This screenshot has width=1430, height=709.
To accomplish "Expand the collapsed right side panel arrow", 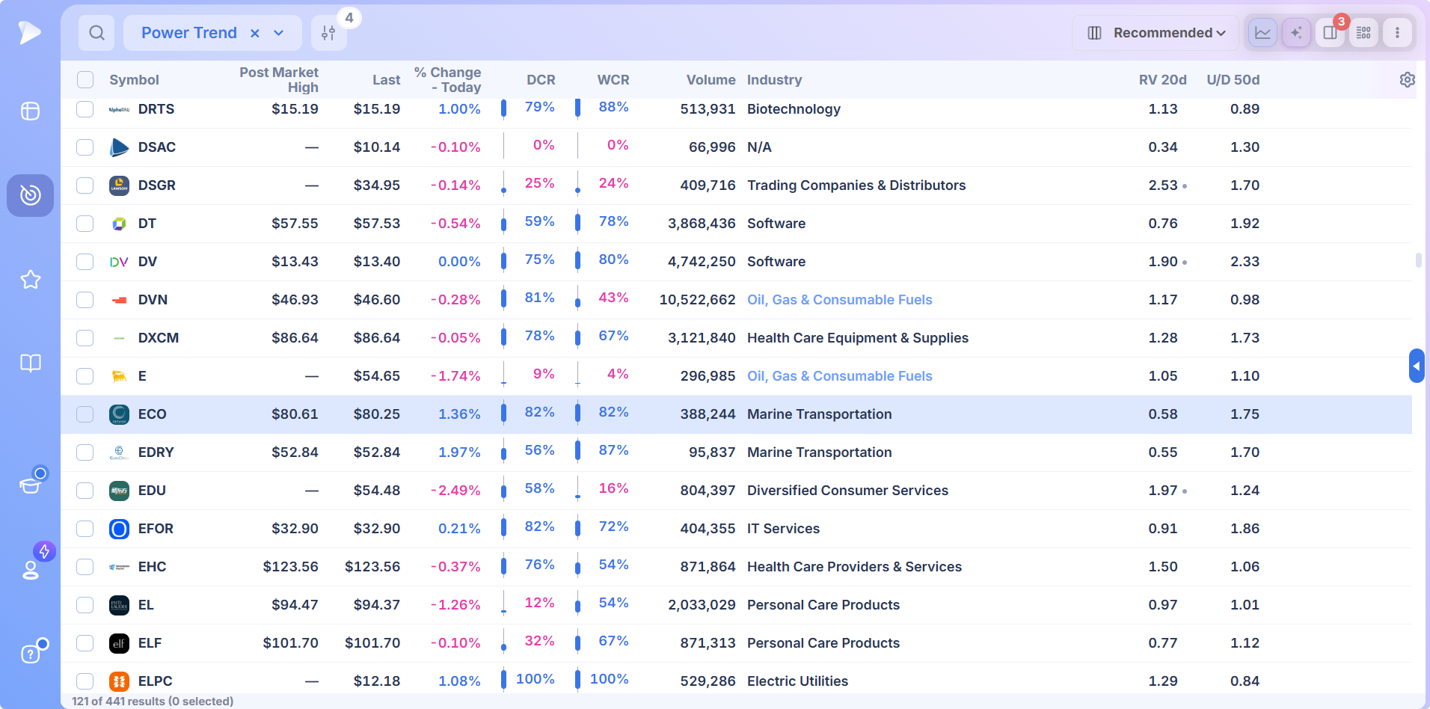I will pos(1416,366).
